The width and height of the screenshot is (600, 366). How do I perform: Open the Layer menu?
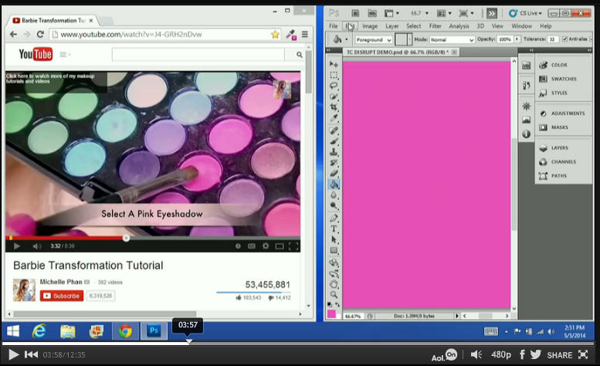tap(392, 26)
